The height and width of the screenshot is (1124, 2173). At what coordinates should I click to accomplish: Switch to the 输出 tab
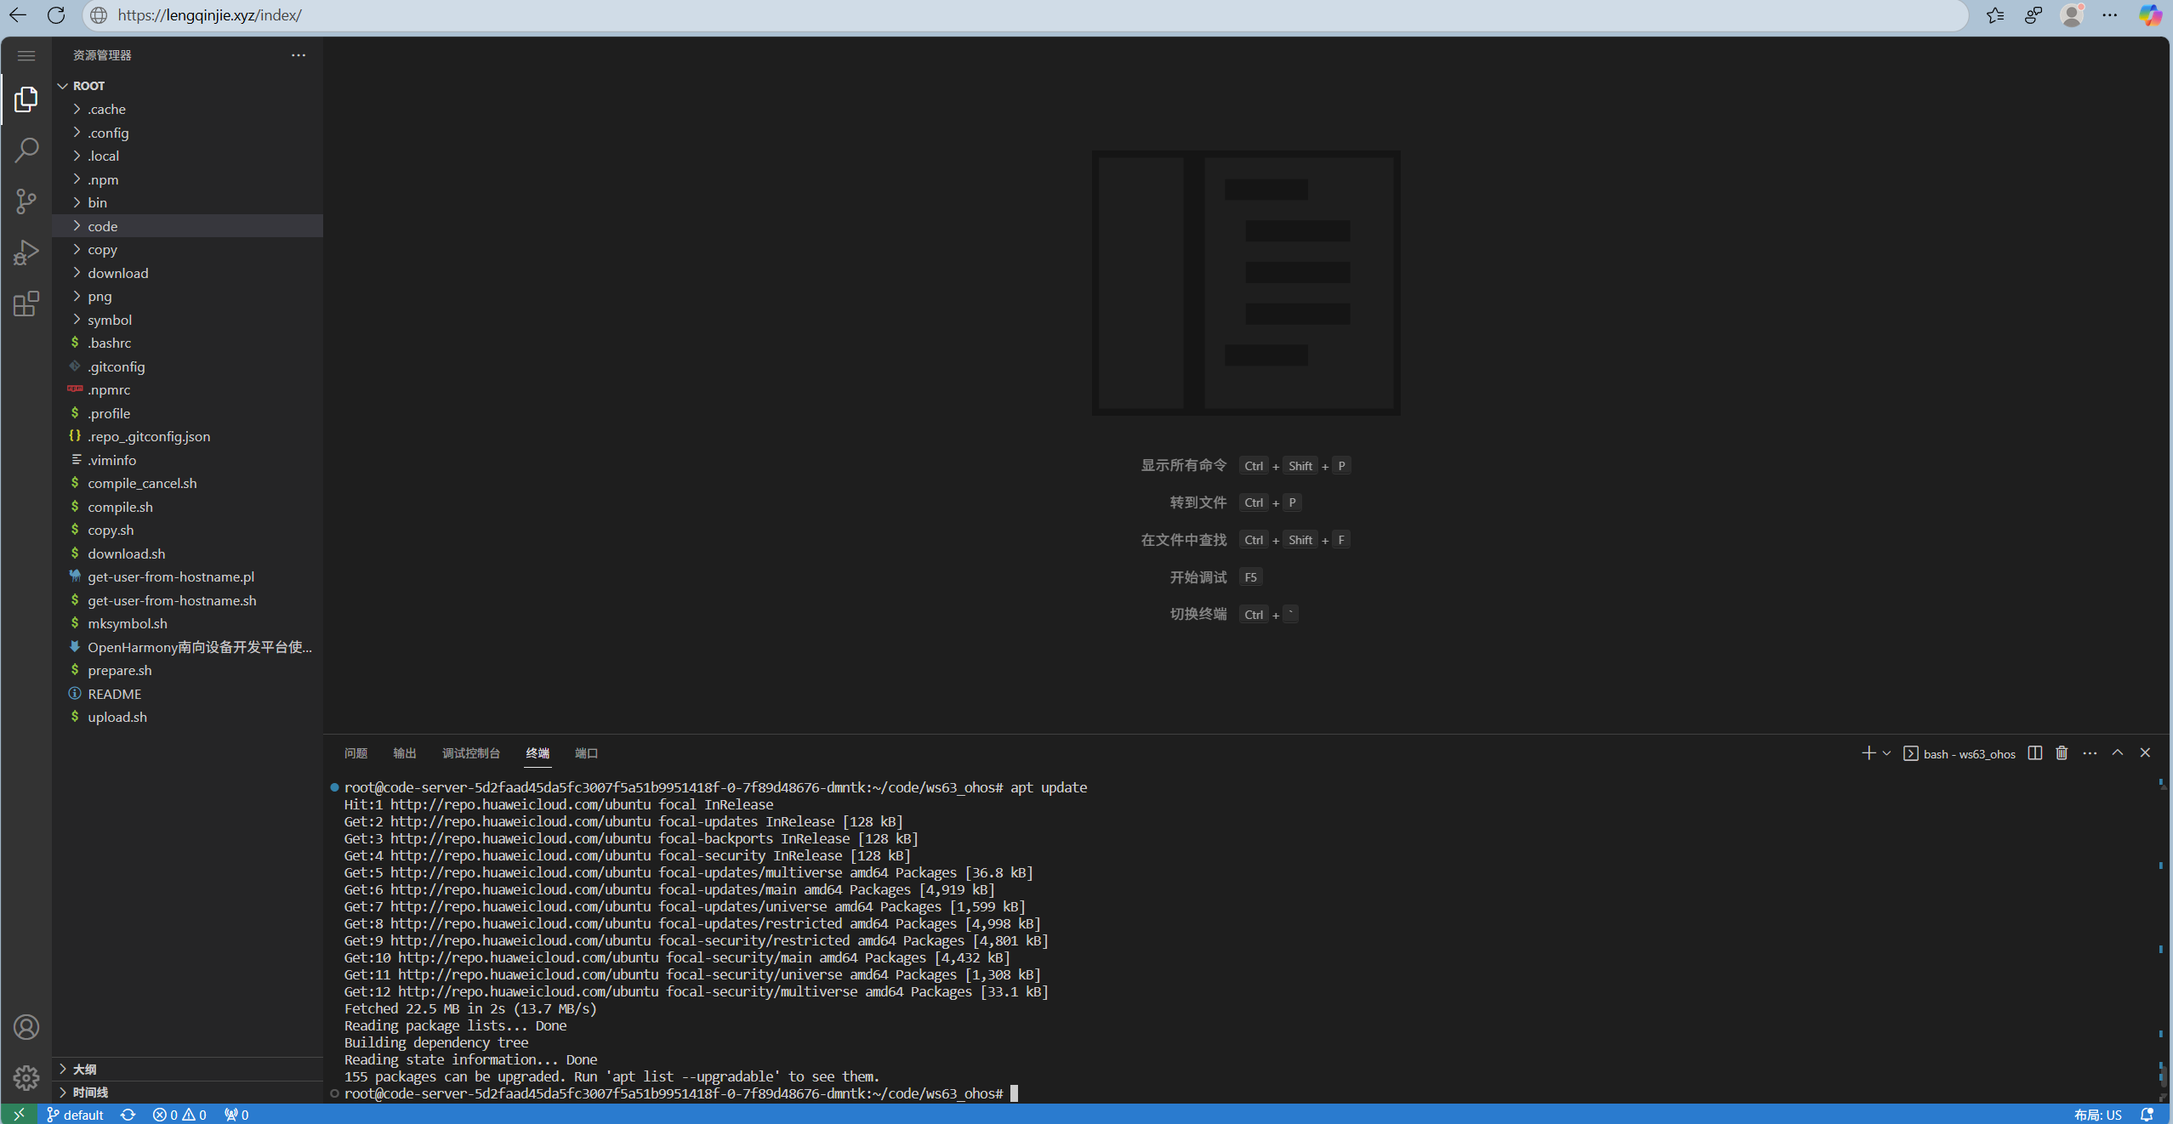(405, 753)
